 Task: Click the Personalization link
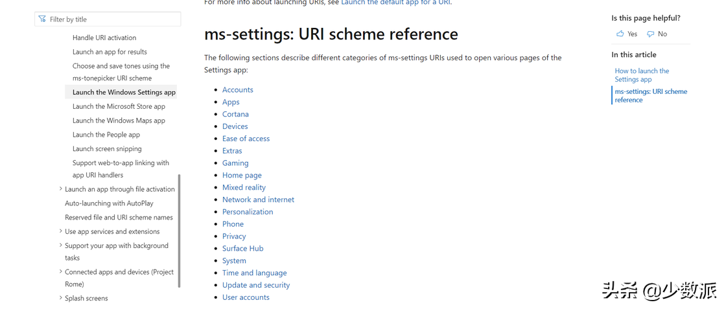[248, 212]
